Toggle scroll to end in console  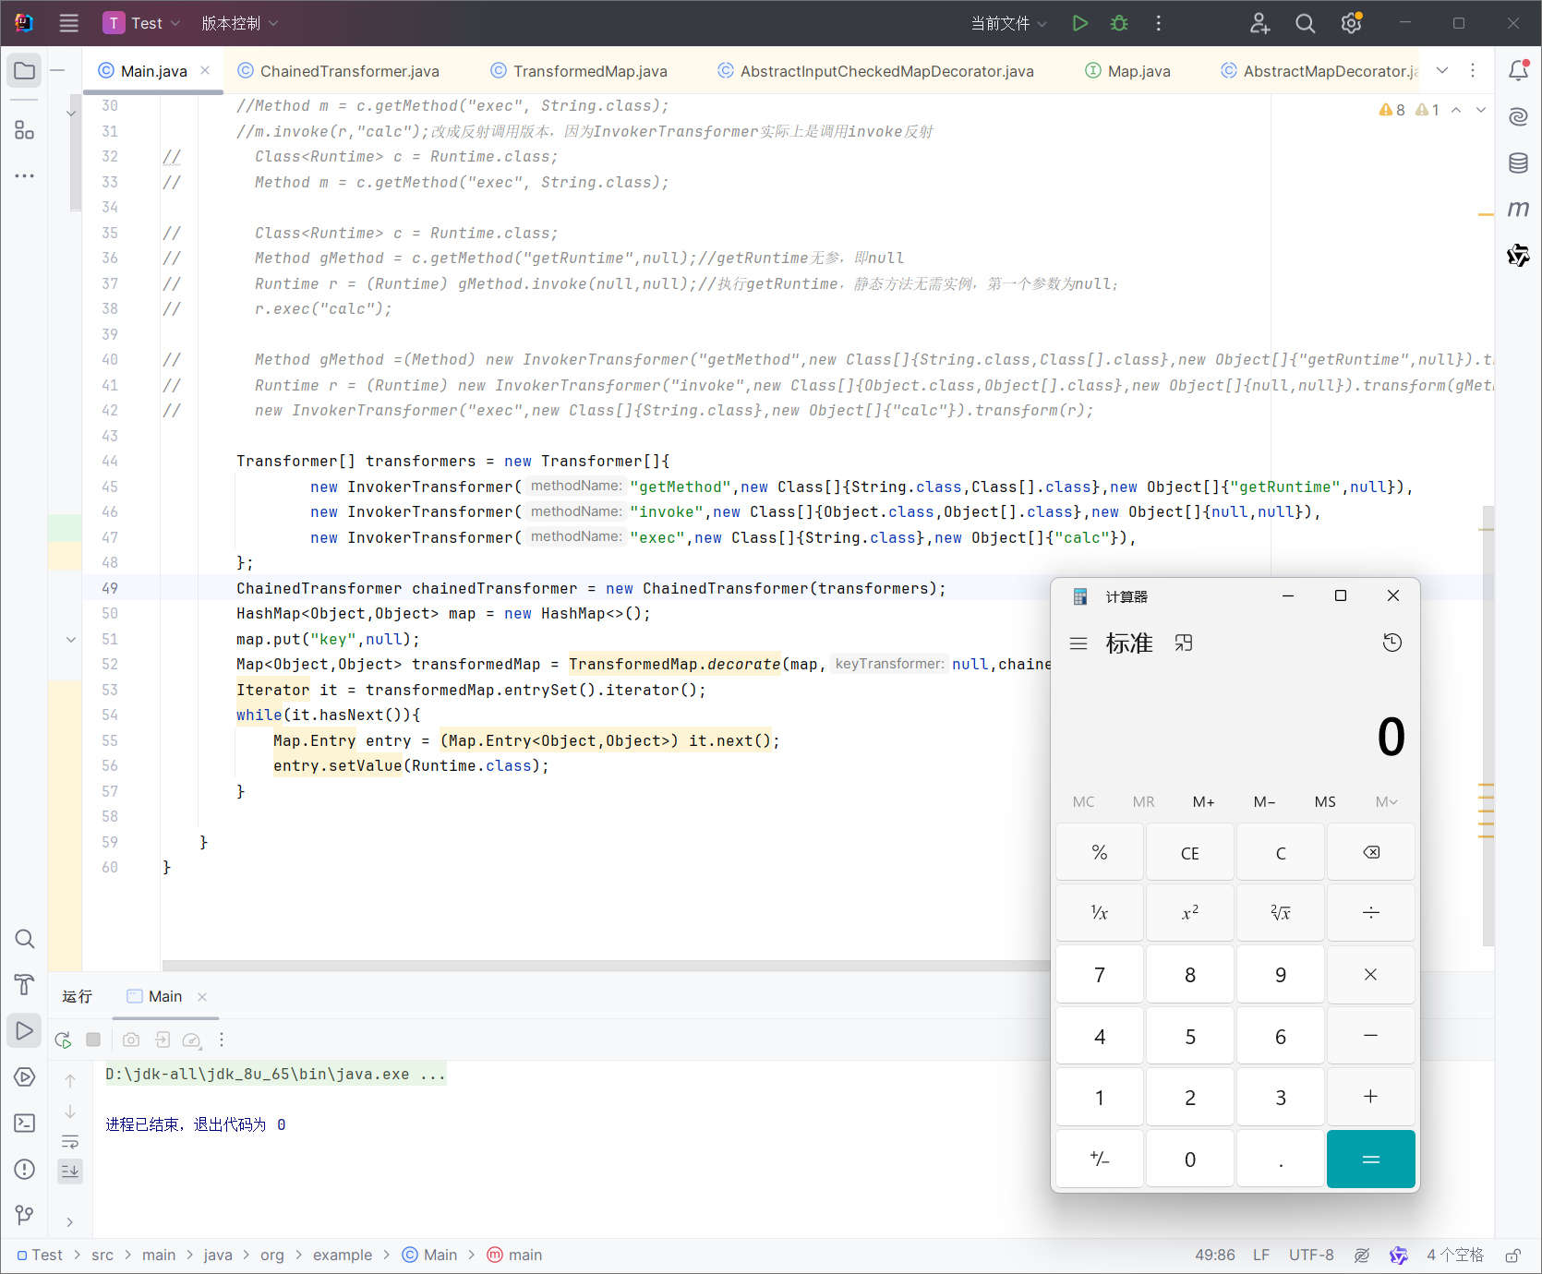[70, 1172]
